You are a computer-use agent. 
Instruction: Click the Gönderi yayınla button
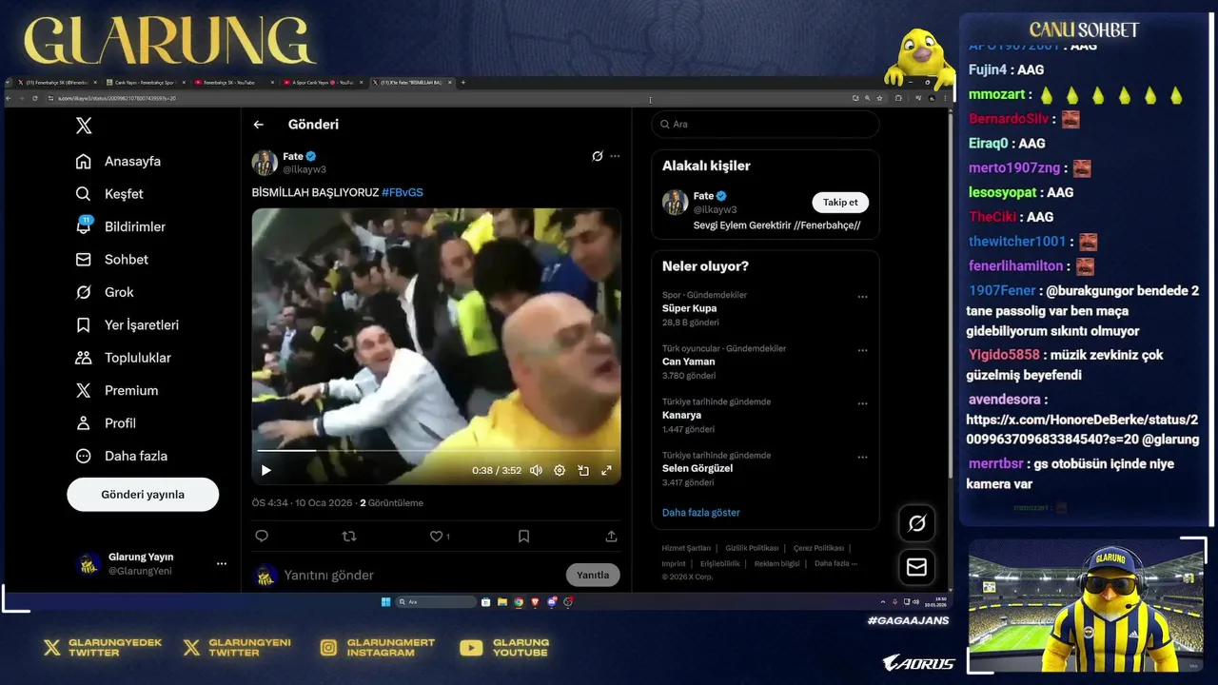tap(143, 495)
